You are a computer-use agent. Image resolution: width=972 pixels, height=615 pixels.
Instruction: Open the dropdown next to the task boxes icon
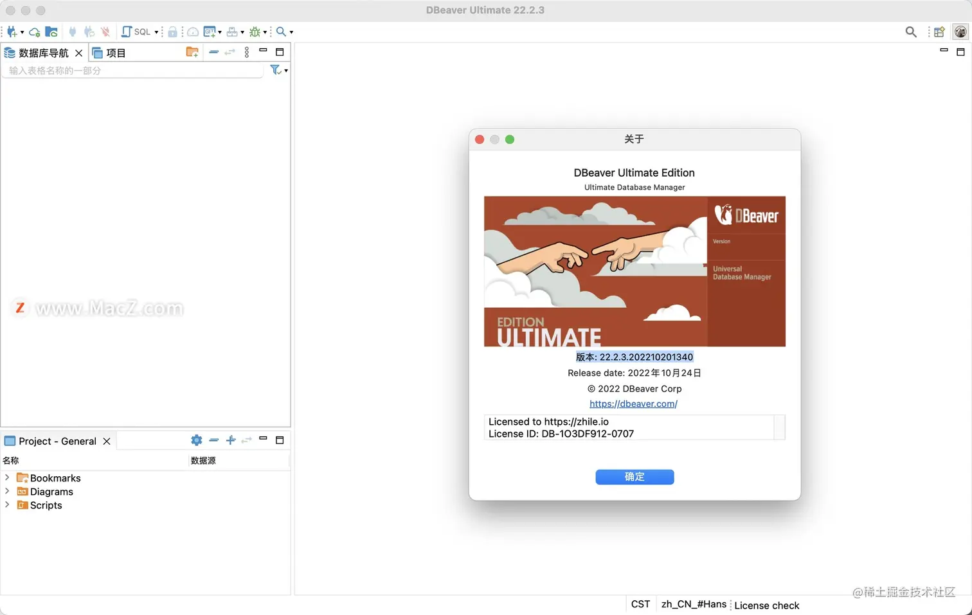tap(242, 32)
